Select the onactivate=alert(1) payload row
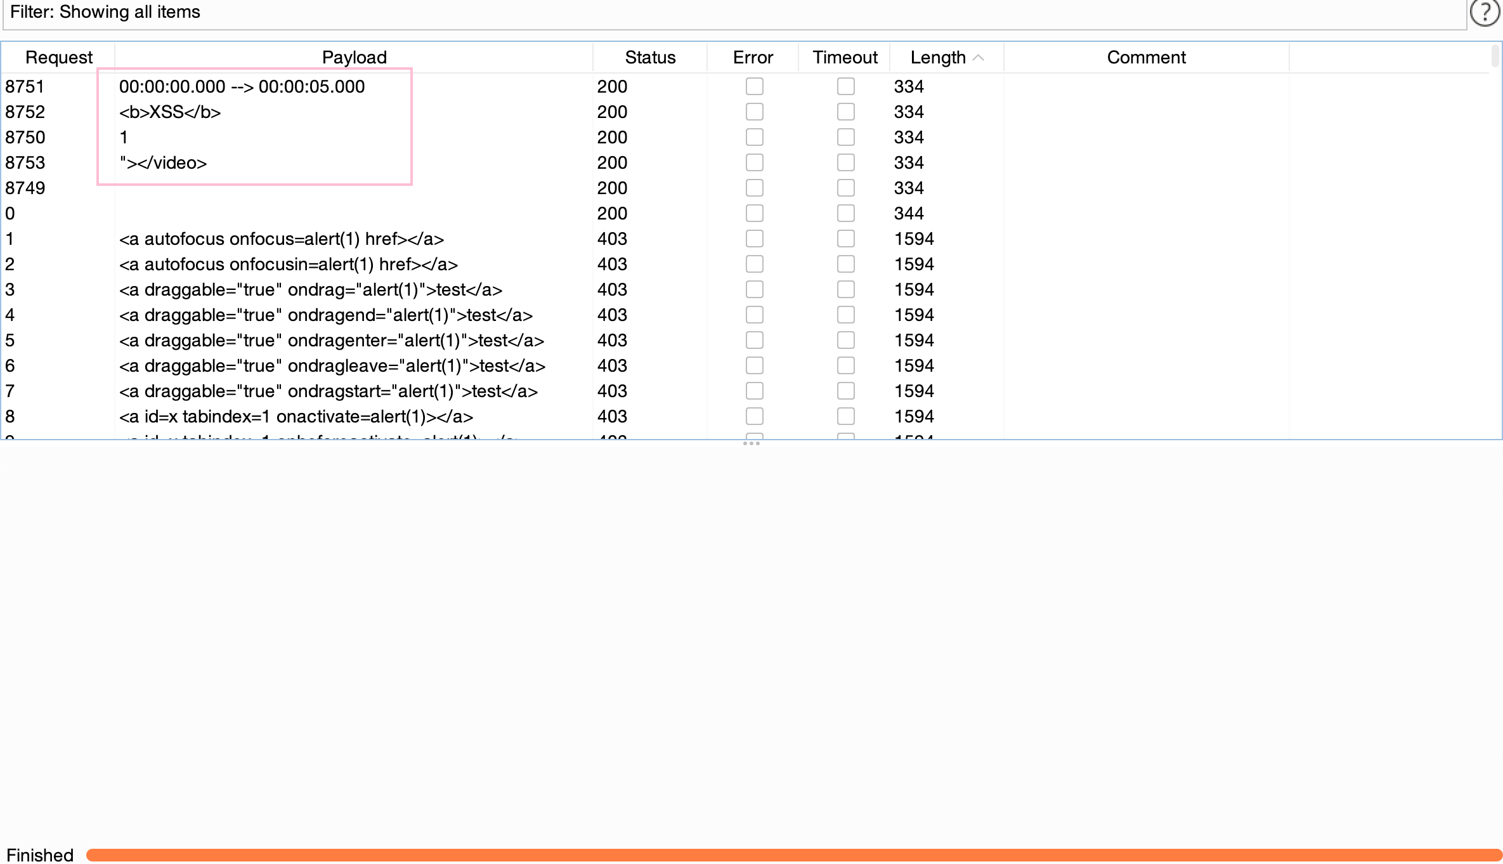Viewport: 1503px width, 864px height. pos(296,416)
